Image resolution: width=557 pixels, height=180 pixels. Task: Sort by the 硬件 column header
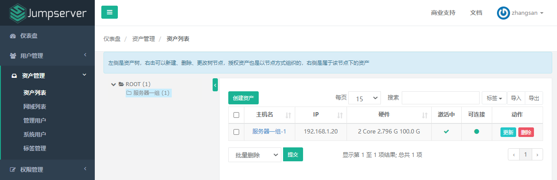tap(389, 115)
